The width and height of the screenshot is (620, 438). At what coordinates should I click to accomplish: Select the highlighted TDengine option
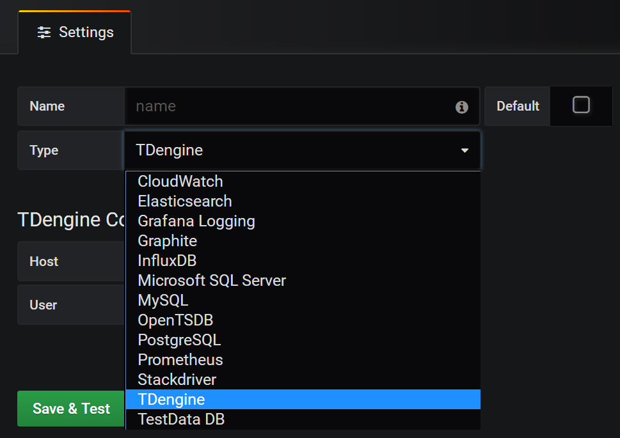[171, 400]
